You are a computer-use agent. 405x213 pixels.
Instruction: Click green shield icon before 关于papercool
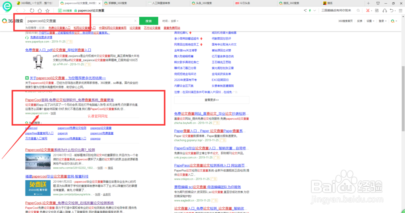click(x=27, y=78)
